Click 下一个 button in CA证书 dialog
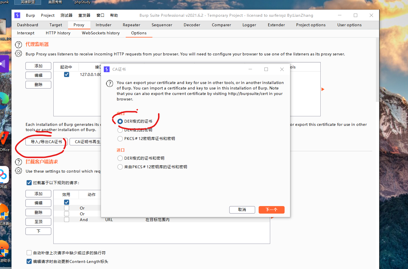The height and width of the screenshot is (269, 408). click(271, 210)
